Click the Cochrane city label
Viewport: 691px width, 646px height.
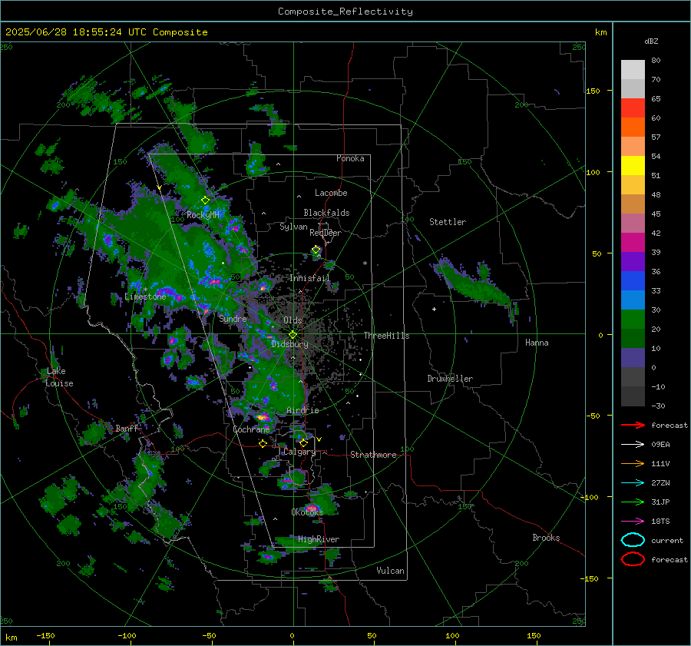pos(251,429)
